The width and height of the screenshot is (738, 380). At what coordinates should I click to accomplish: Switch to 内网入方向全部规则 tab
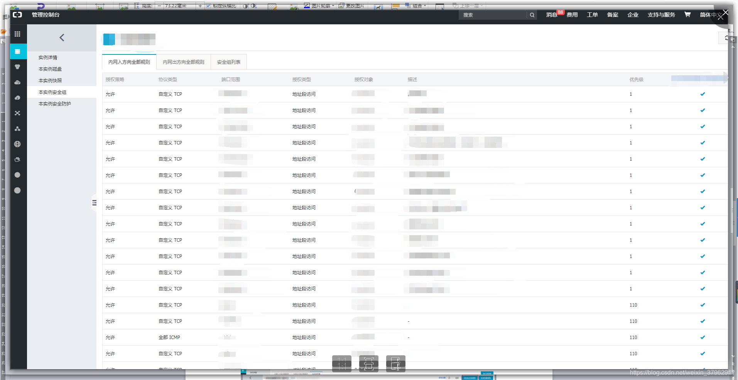click(129, 62)
